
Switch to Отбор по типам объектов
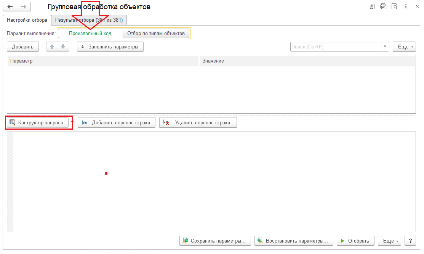click(x=156, y=33)
